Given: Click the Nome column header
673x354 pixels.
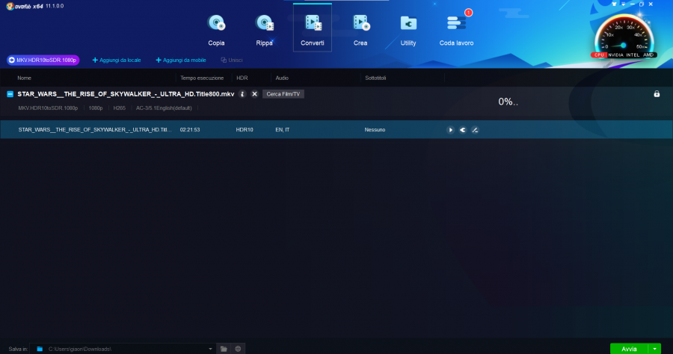Looking at the screenshot, I should tap(24, 78).
